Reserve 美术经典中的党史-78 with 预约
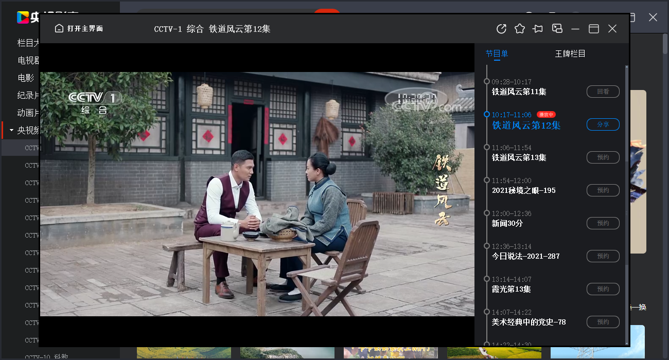Image resolution: width=669 pixels, height=360 pixels. [603, 322]
